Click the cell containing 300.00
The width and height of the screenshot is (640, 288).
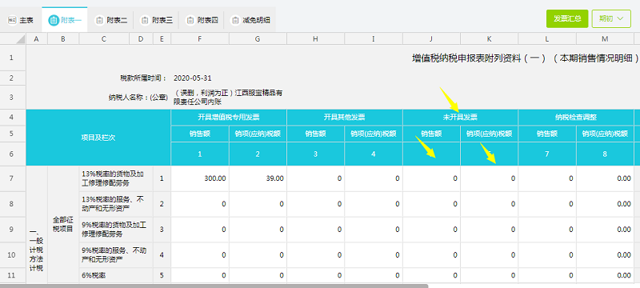200,178
